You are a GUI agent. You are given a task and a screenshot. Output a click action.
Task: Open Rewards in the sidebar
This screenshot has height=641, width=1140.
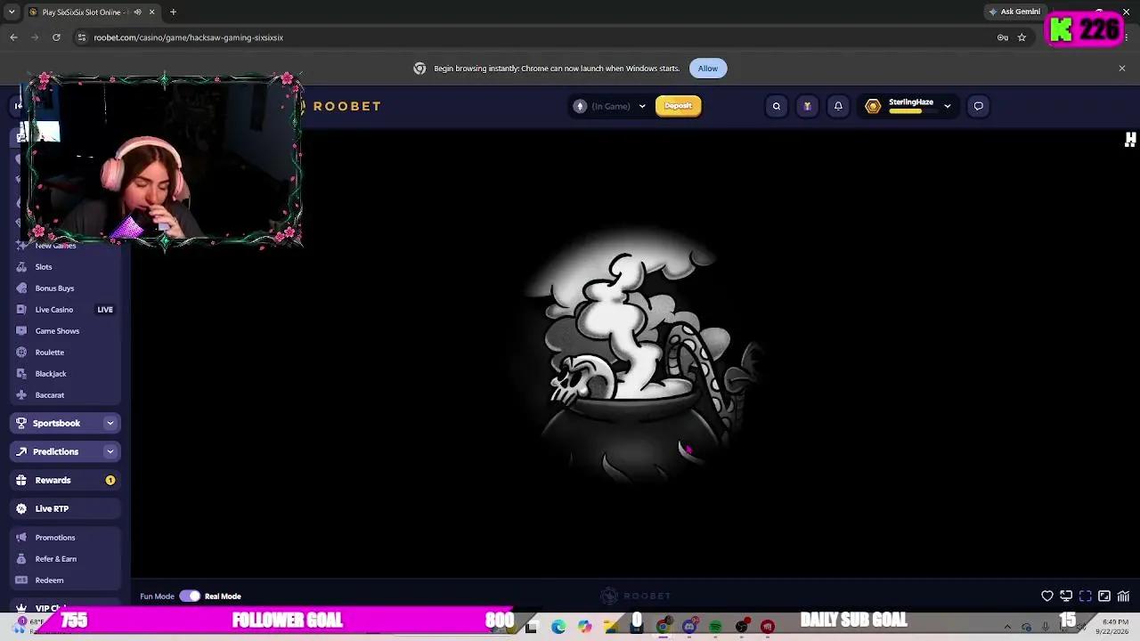click(65, 480)
